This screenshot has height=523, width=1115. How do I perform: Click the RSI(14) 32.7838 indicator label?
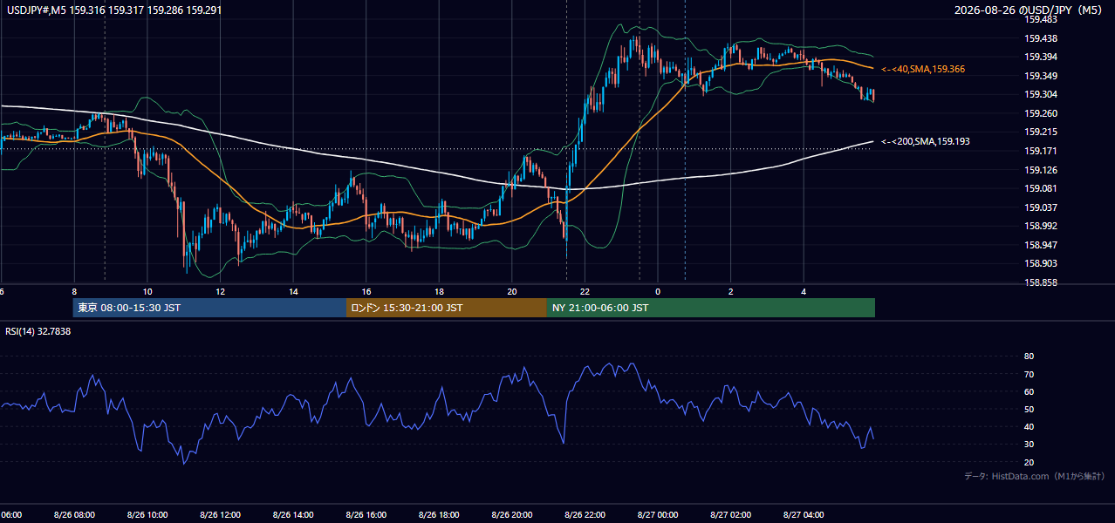point(37,331)
